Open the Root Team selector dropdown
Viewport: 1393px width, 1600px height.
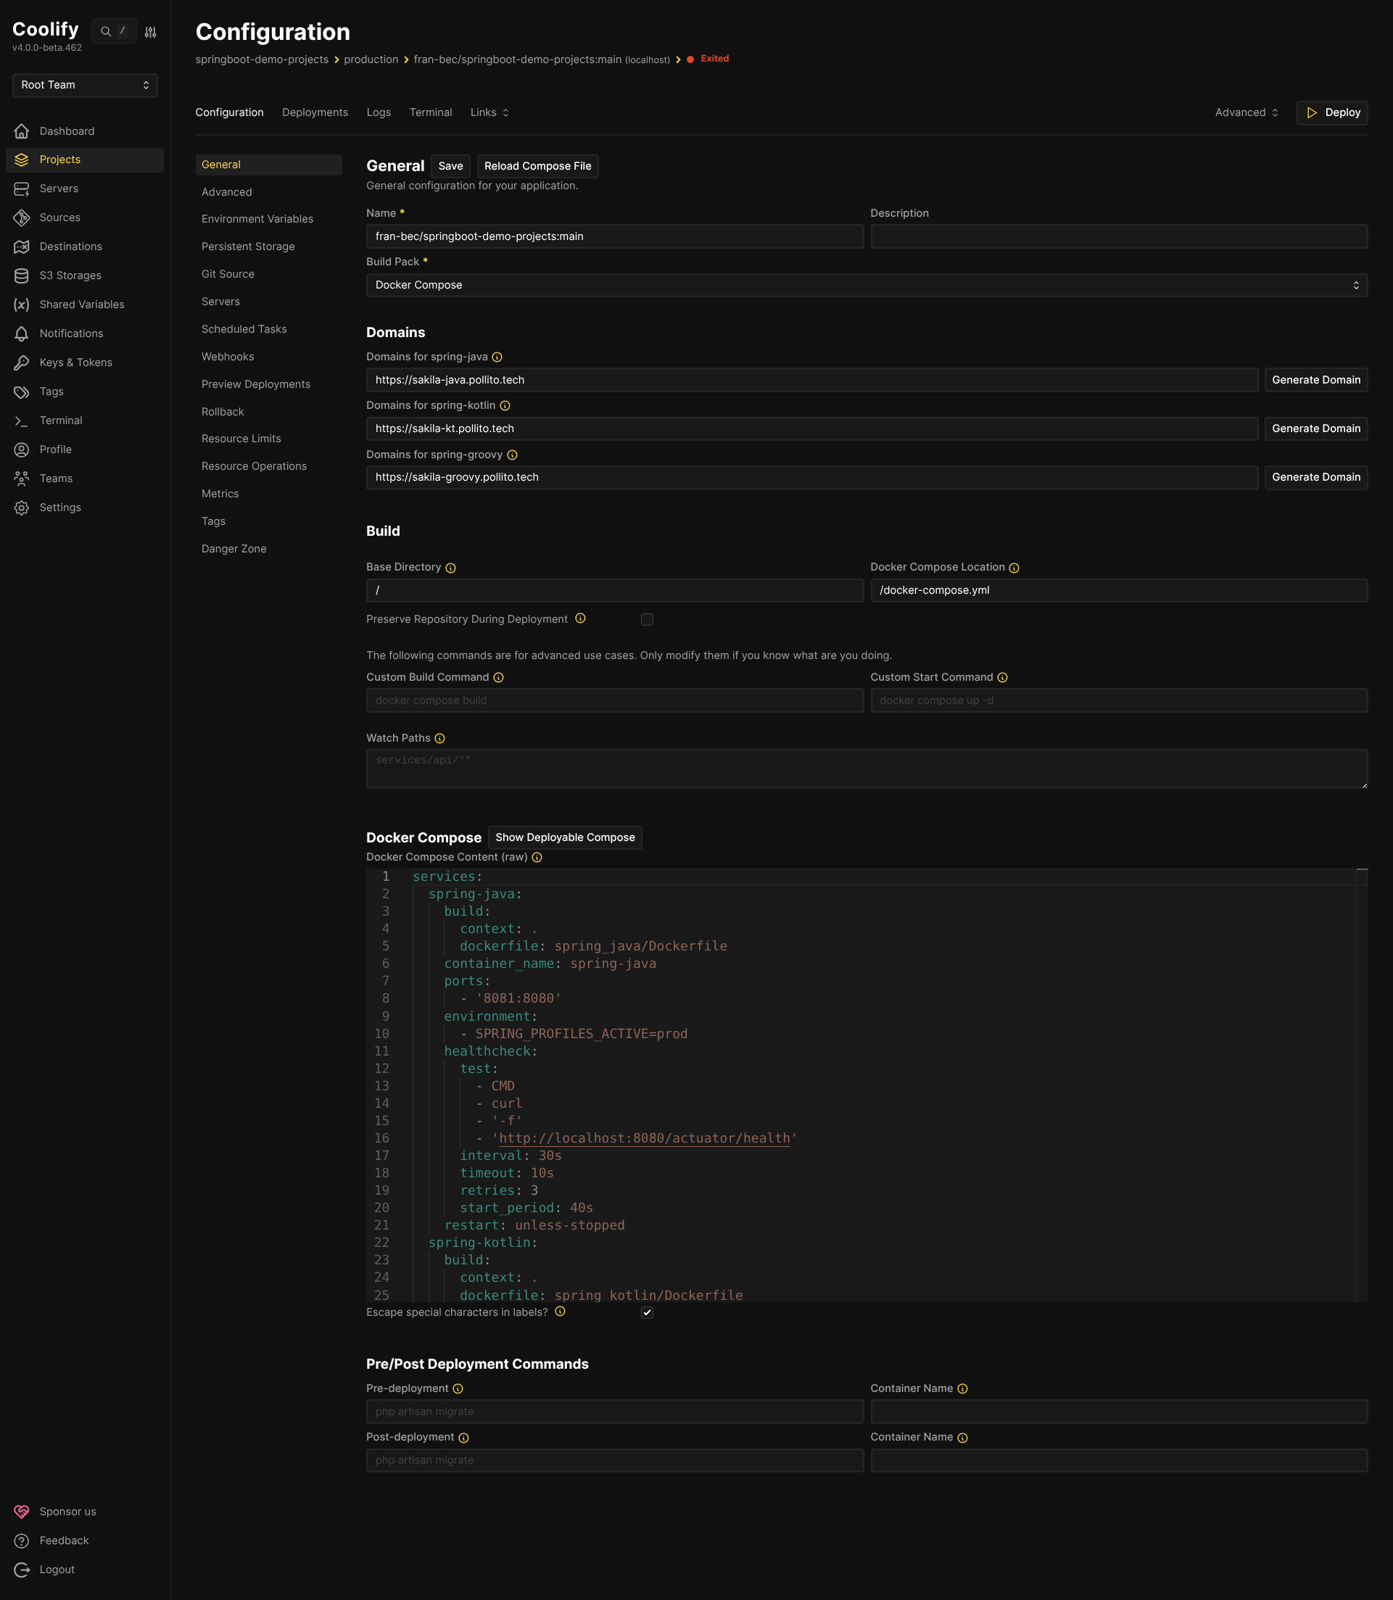coord(85,85)
